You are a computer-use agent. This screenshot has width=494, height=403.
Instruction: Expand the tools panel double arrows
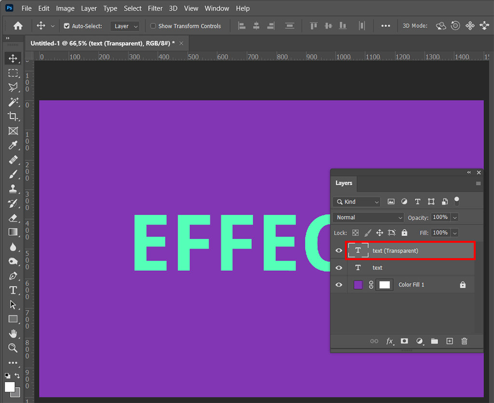[8, 38]
